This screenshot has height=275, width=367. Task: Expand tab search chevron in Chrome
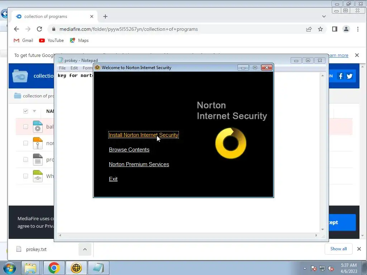click(324, 16)
